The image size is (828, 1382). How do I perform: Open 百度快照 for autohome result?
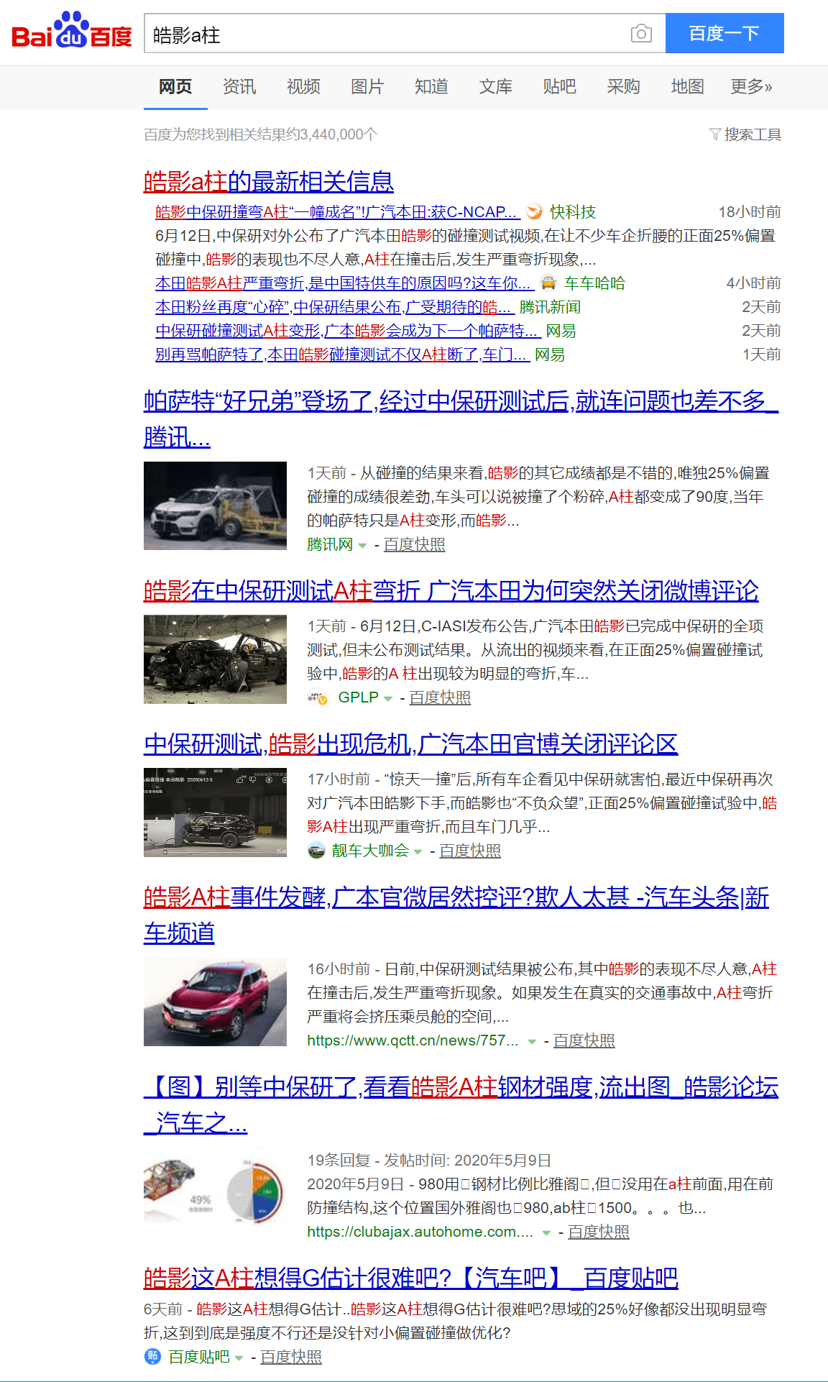point(599,1232)
